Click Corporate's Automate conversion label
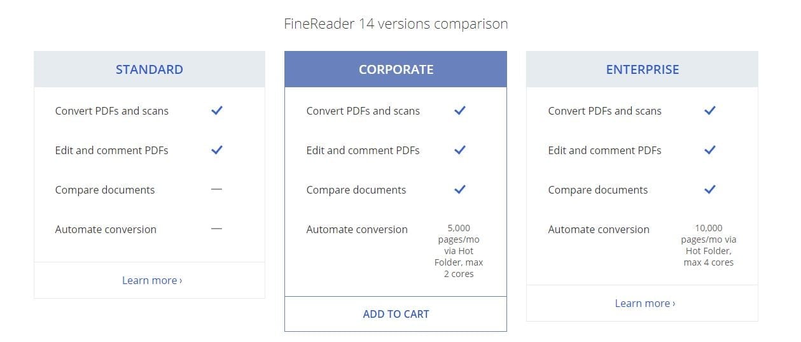Viewport: 801px width, 342px height. coord(357,229)
